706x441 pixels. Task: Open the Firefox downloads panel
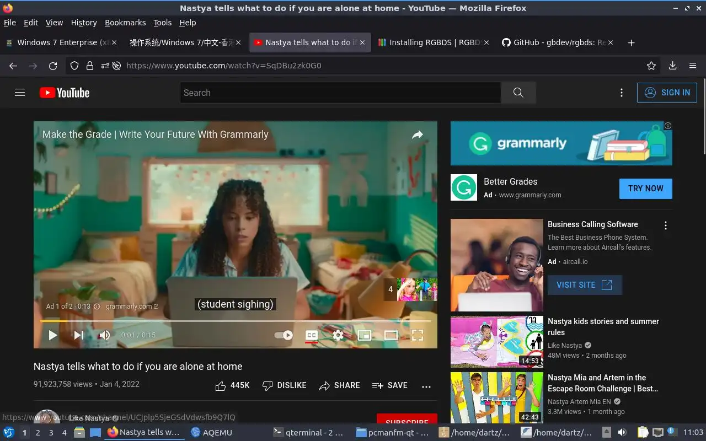(672, 66)
